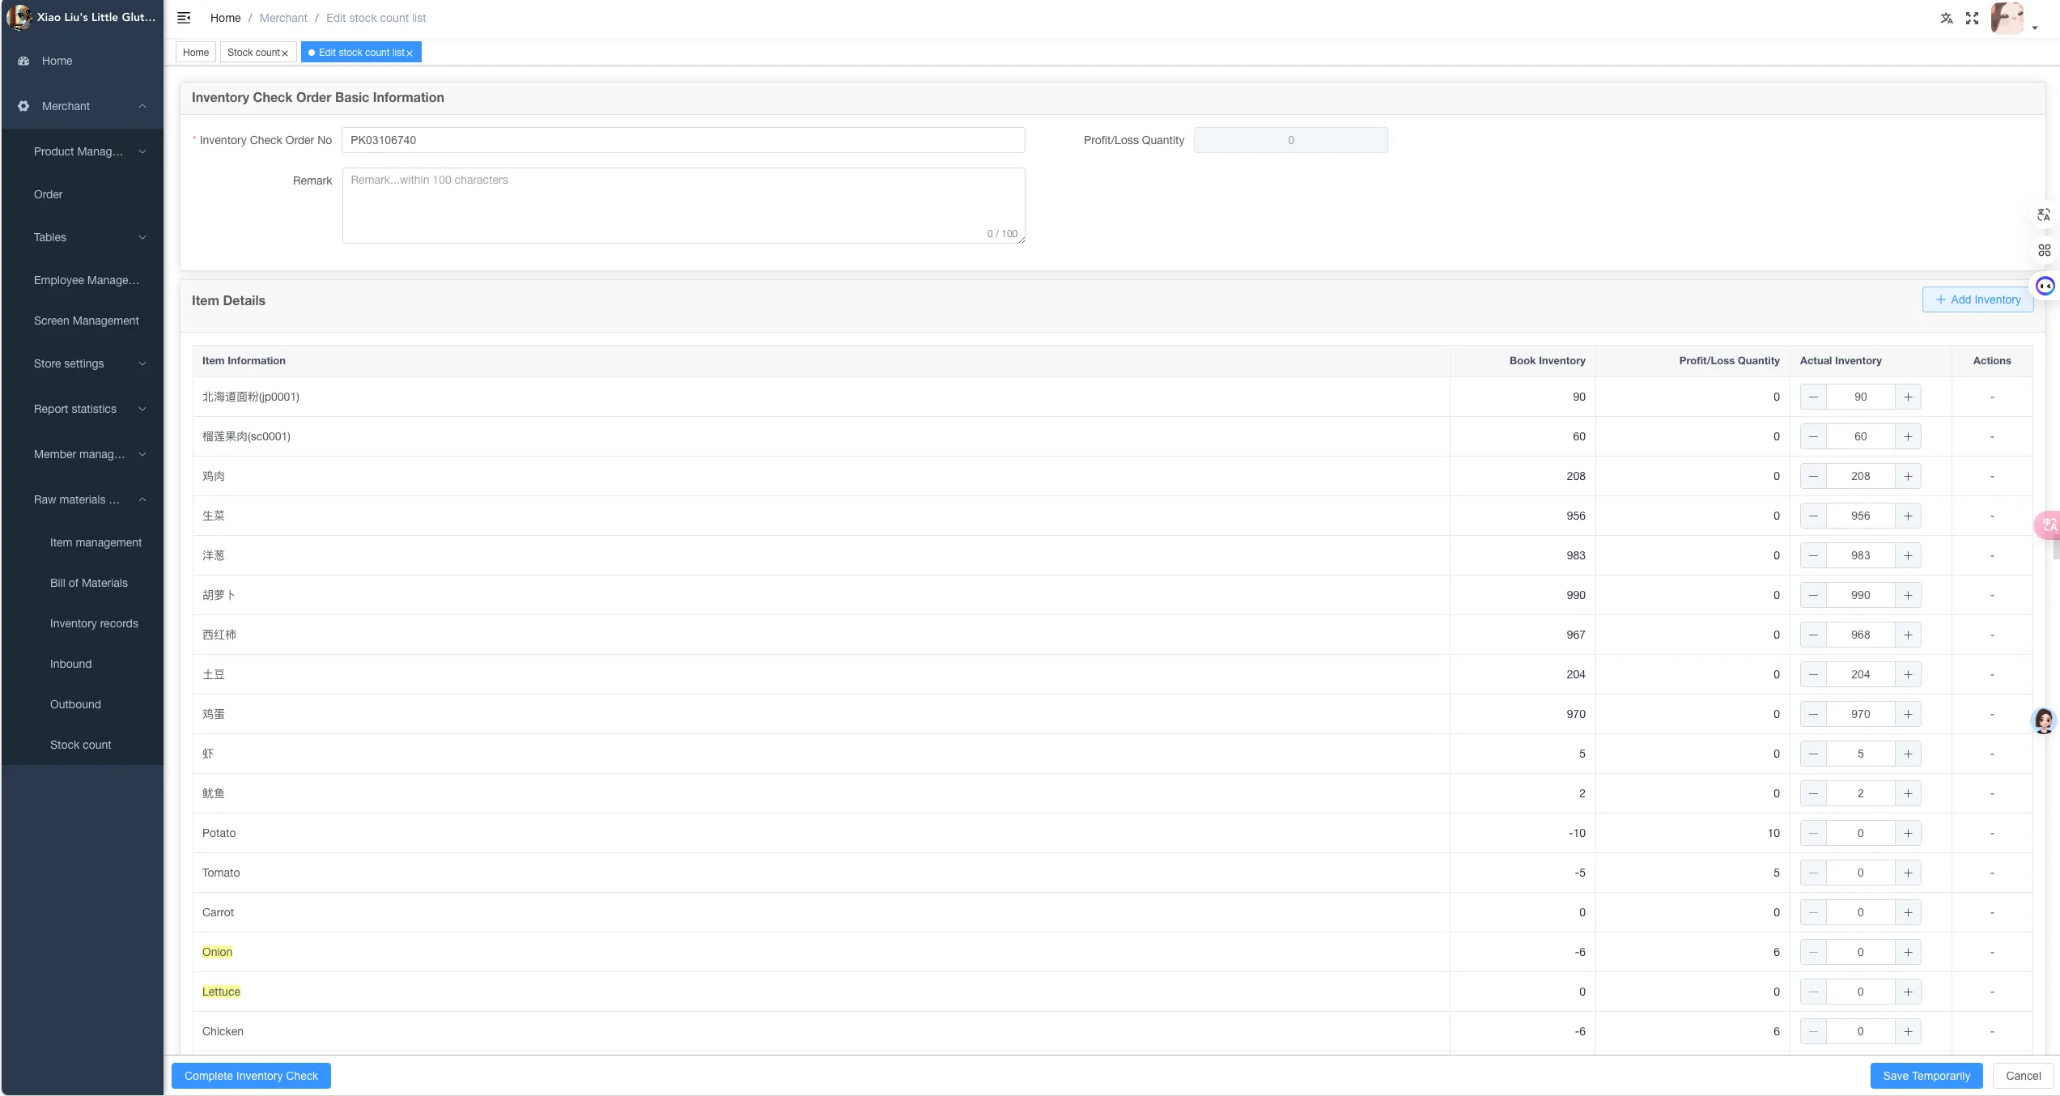Click the pink translation floating badge
Viewport: 2060px width, 1096px height.
pyautogui.click(x=2048, y=525)
